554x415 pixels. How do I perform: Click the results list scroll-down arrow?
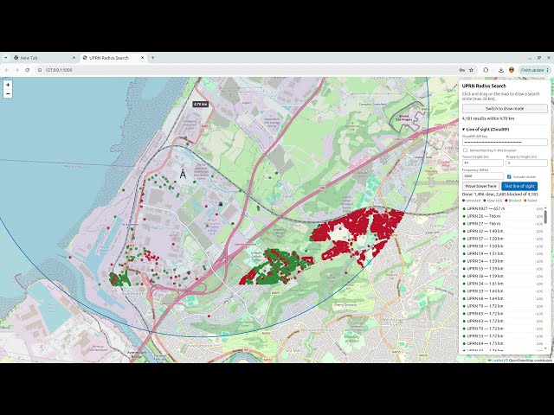[545, 348]
